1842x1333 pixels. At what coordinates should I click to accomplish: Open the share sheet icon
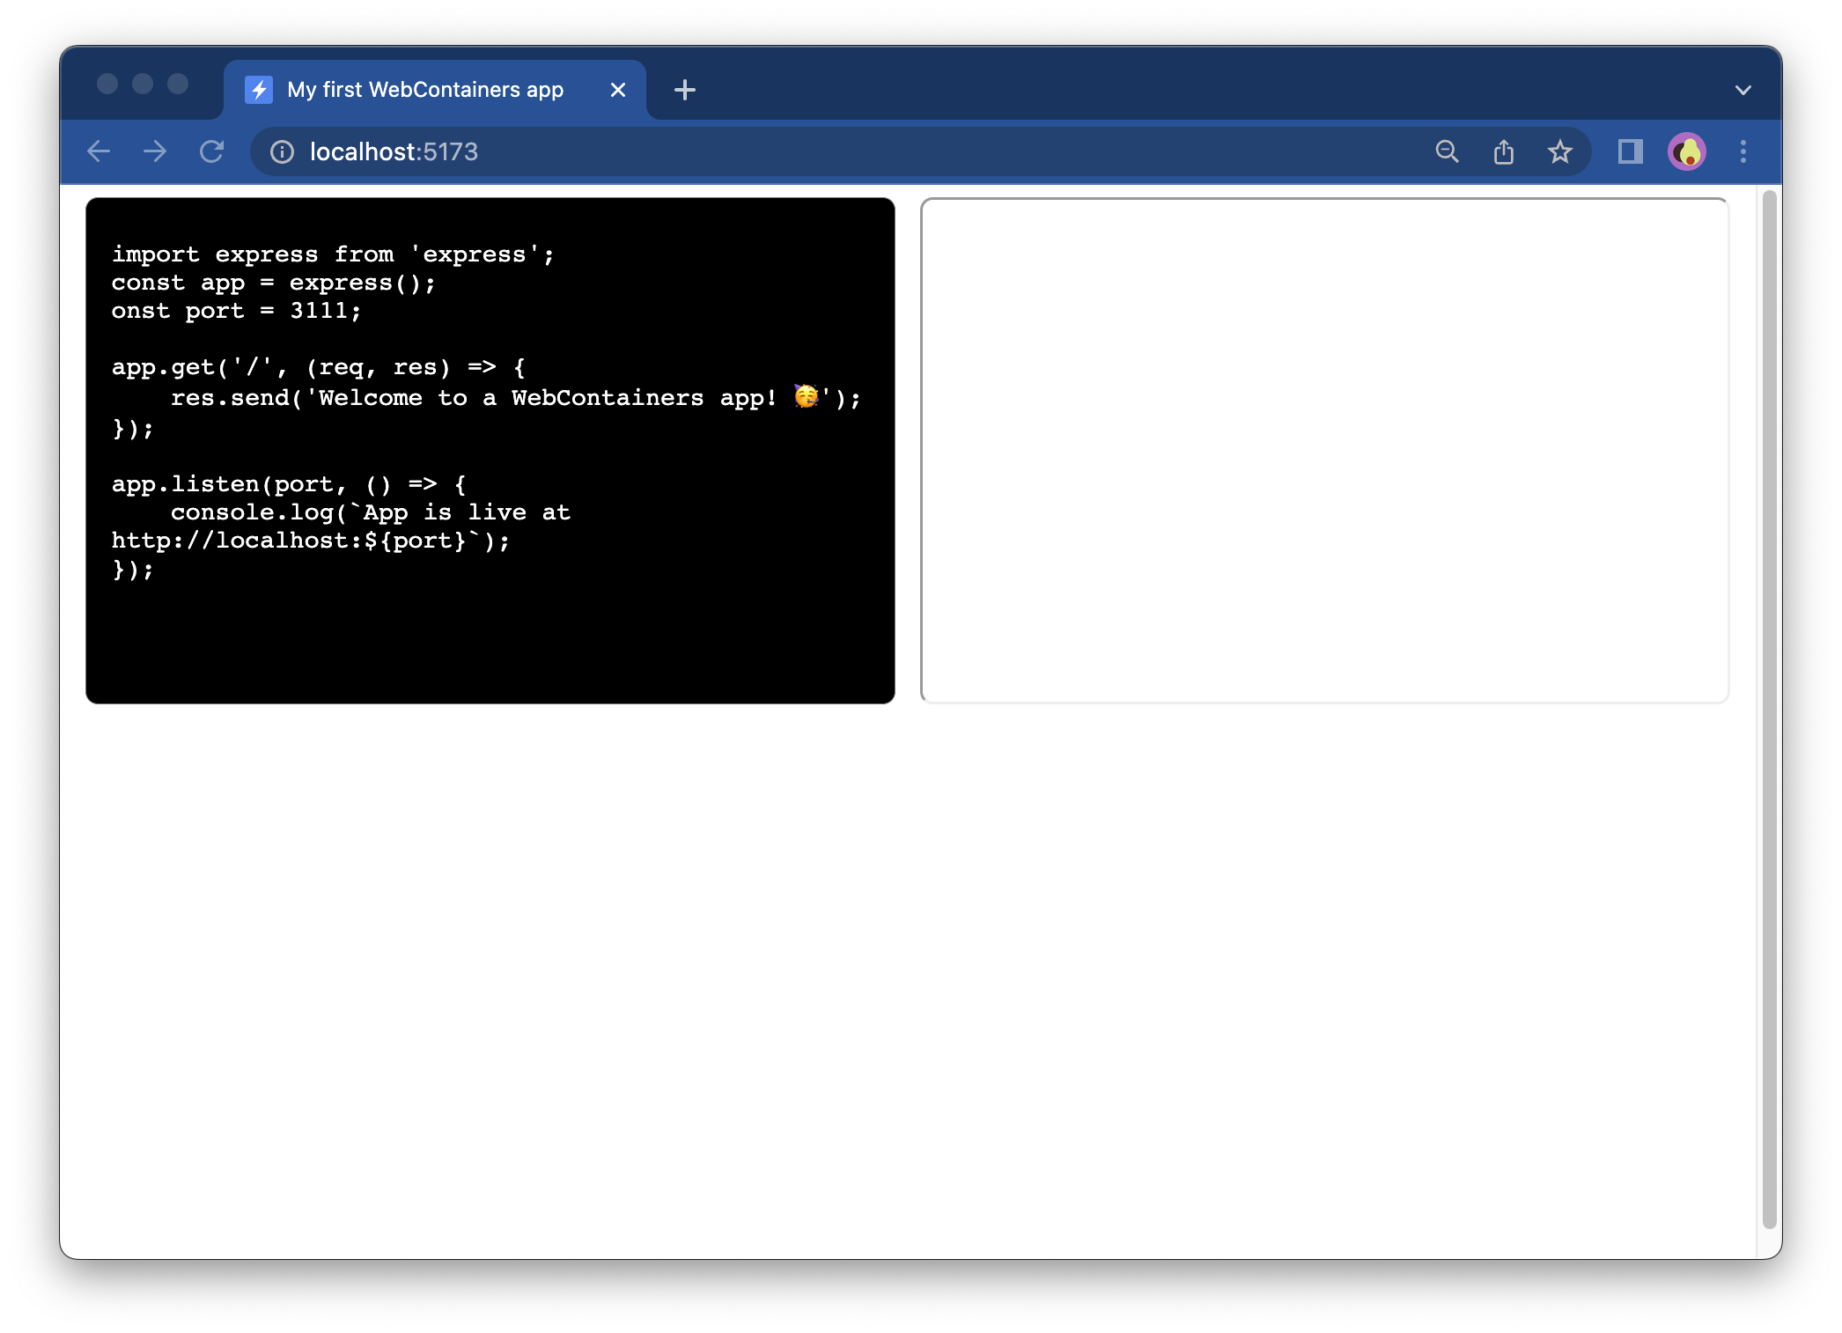pyautogui.click(x=1504, y=151)
